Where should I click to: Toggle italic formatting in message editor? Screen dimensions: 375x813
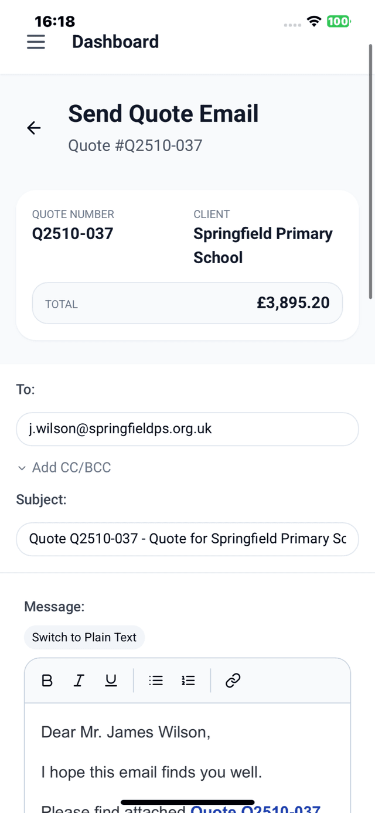coord(79,681)
